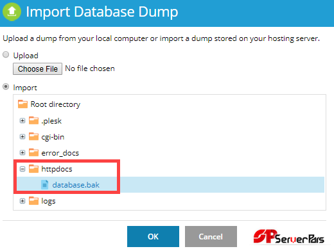
Task: Select the Upload radio button
Action: 6,54
